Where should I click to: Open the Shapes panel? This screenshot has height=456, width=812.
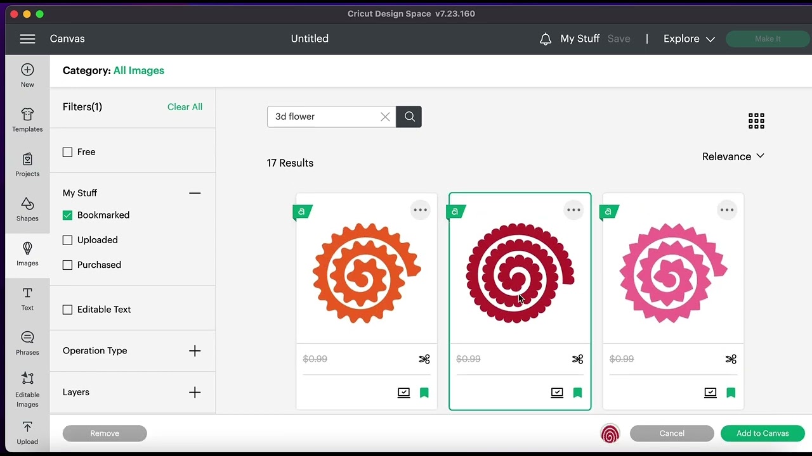pos(27,209)
